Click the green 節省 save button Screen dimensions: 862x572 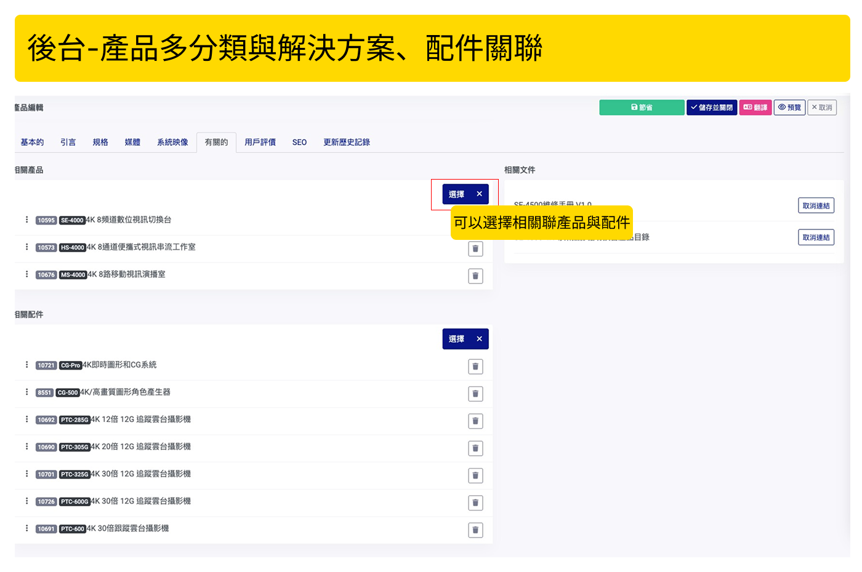(x=642, y=108)
